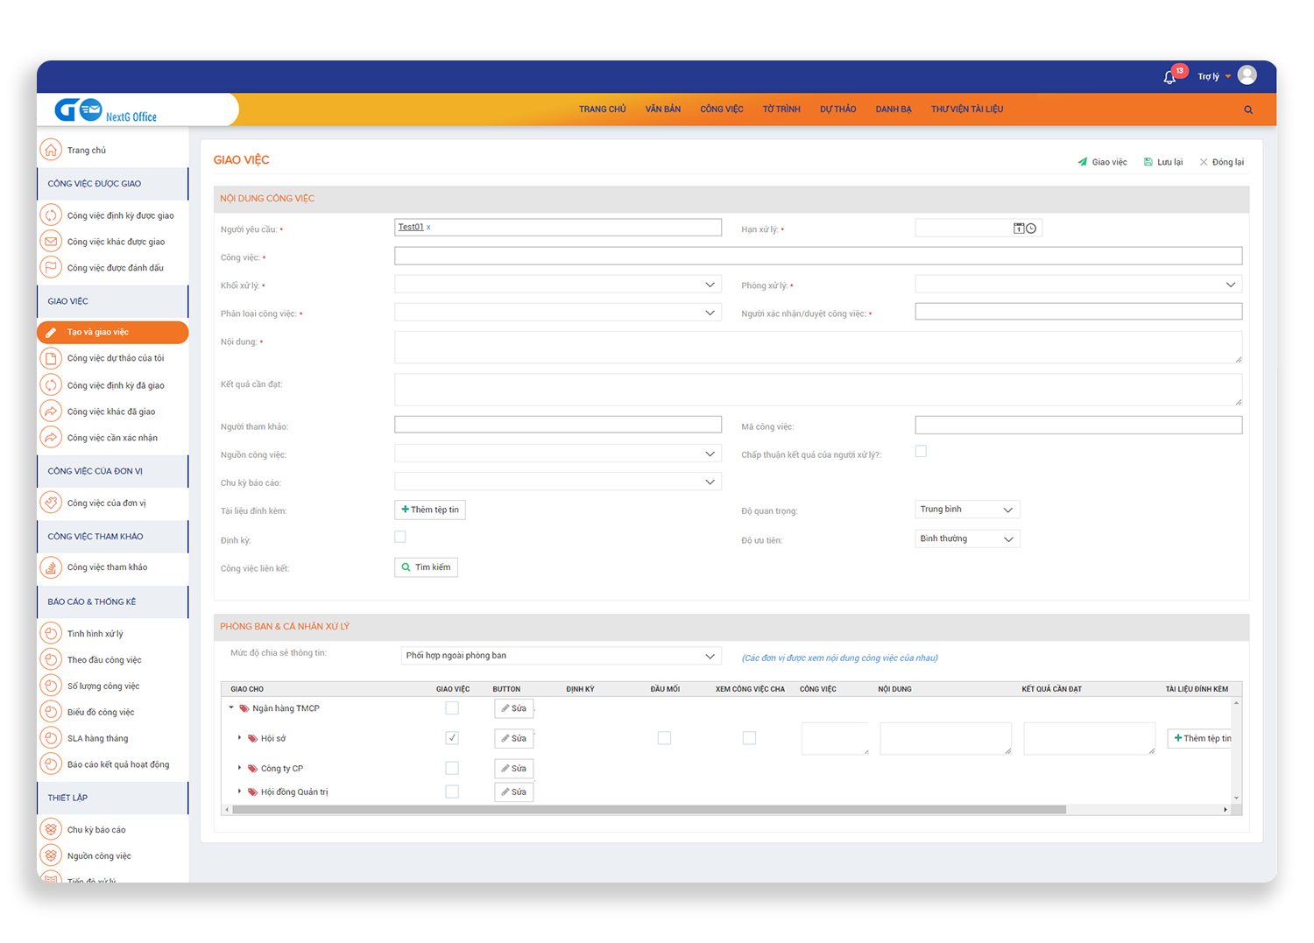This screenshot has height=943, width=1314.
Task: Click Công việc khác được giao envelope icon
Action: click(51, 242)
